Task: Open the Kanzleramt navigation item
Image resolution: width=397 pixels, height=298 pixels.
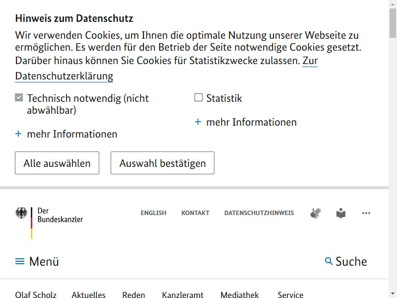Action: pyautogui.click(x=183, y=295)
